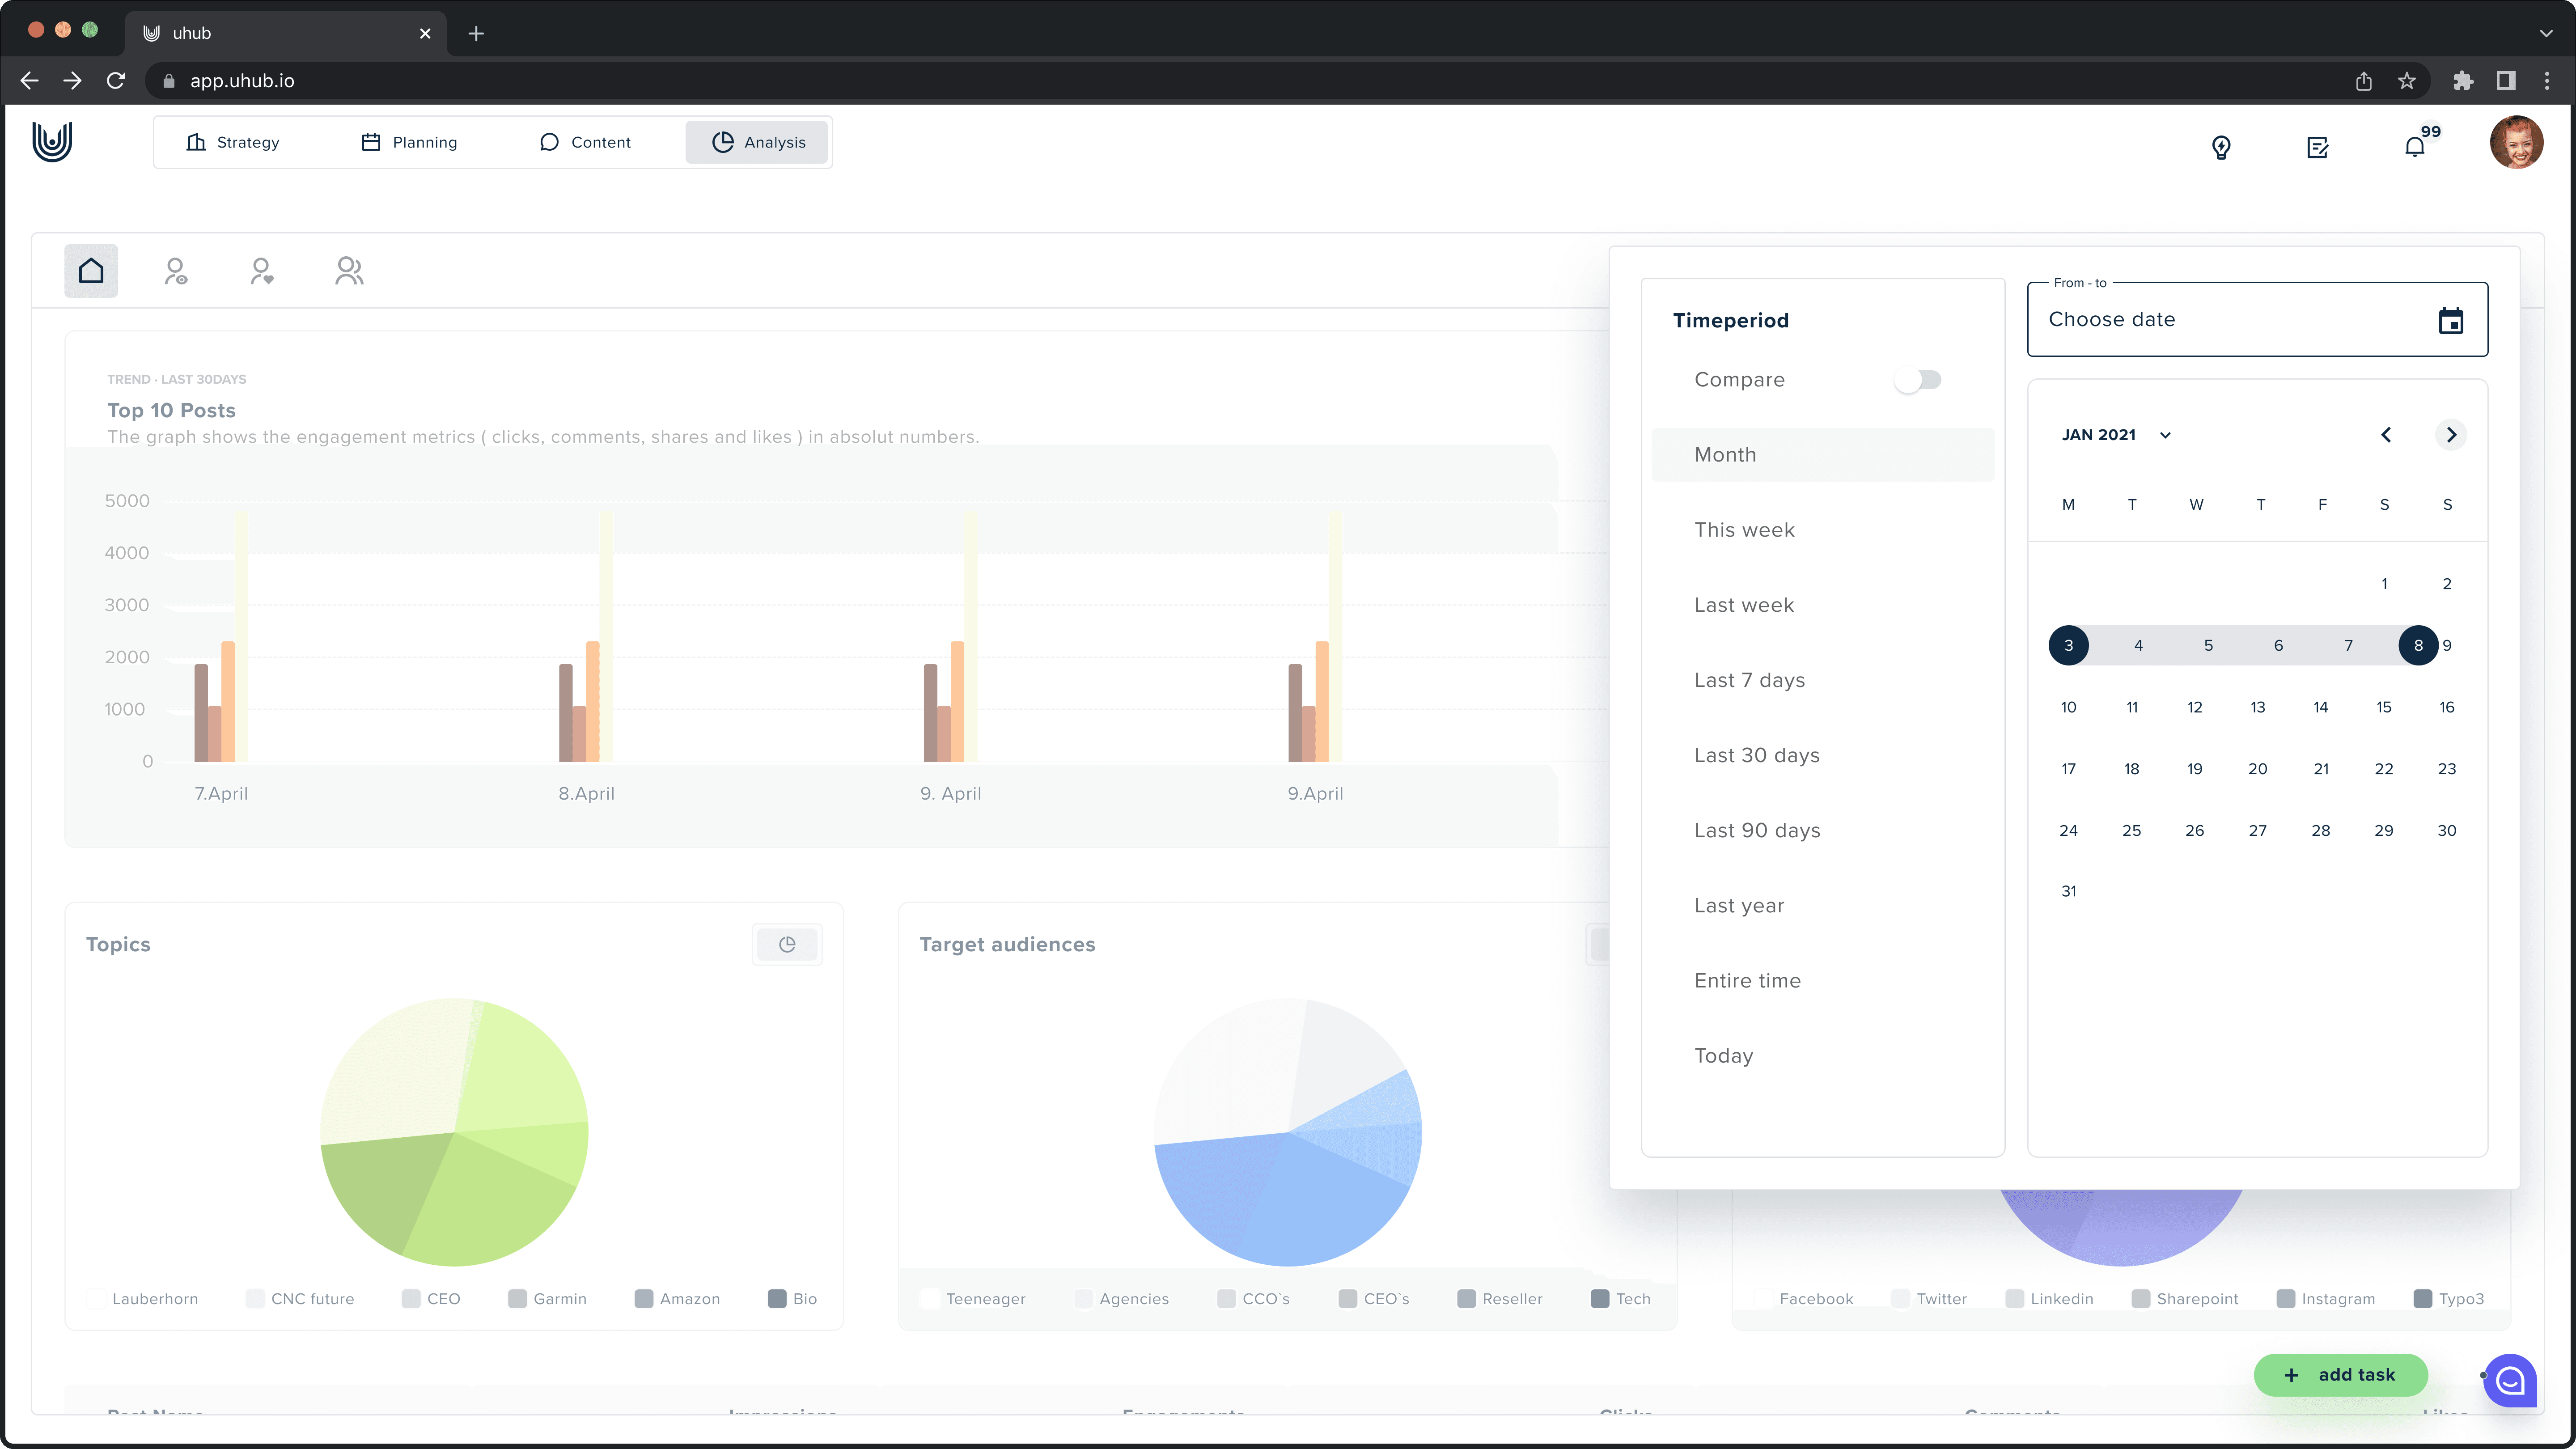Toggle the Amazon legend checkbox
The width and height of the screenshot is (2576, 1449).
pos(644,1299)
